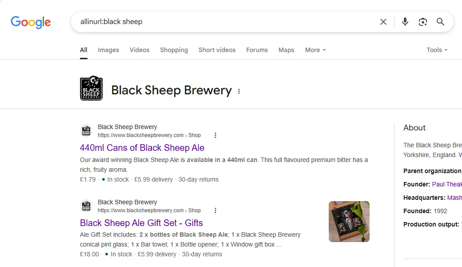Open the Tools dropdown
The height and width of the screenshot is (267, 462).
(x=437, y=50)
